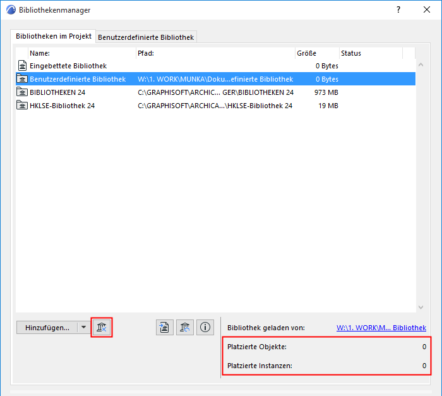Image resolution: width=442 pixels, height=396 pixels.
Task: Click the Hinzufügen... button
Action: coord(47,327)
